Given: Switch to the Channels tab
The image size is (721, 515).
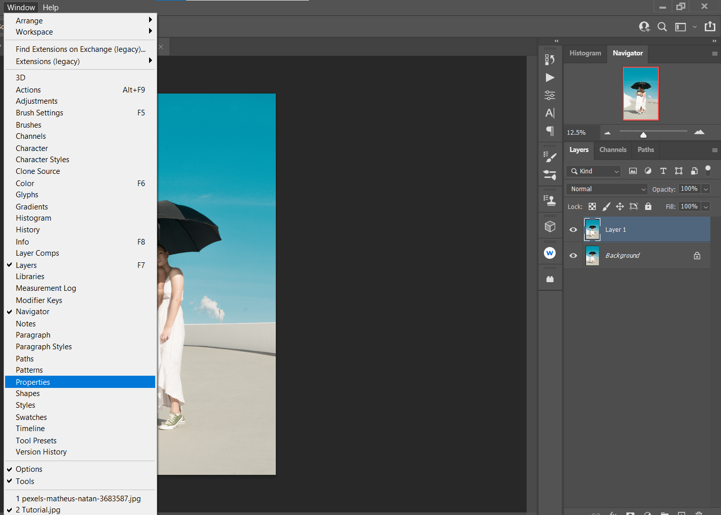Looking at the screenshot, I should coord(613,150).
